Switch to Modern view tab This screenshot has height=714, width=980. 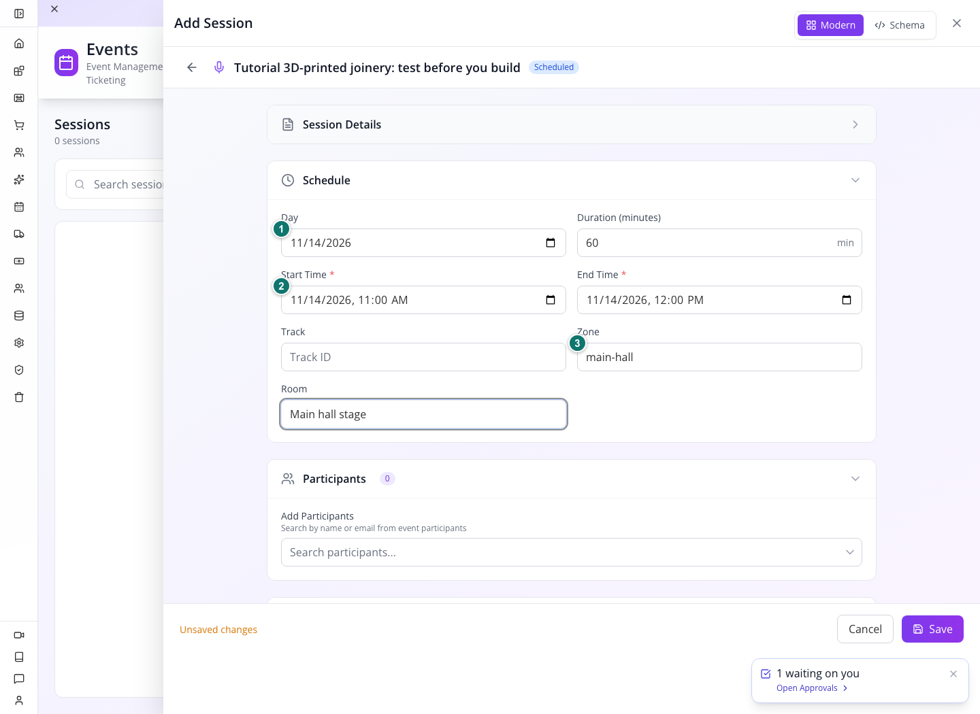(830, 25)
